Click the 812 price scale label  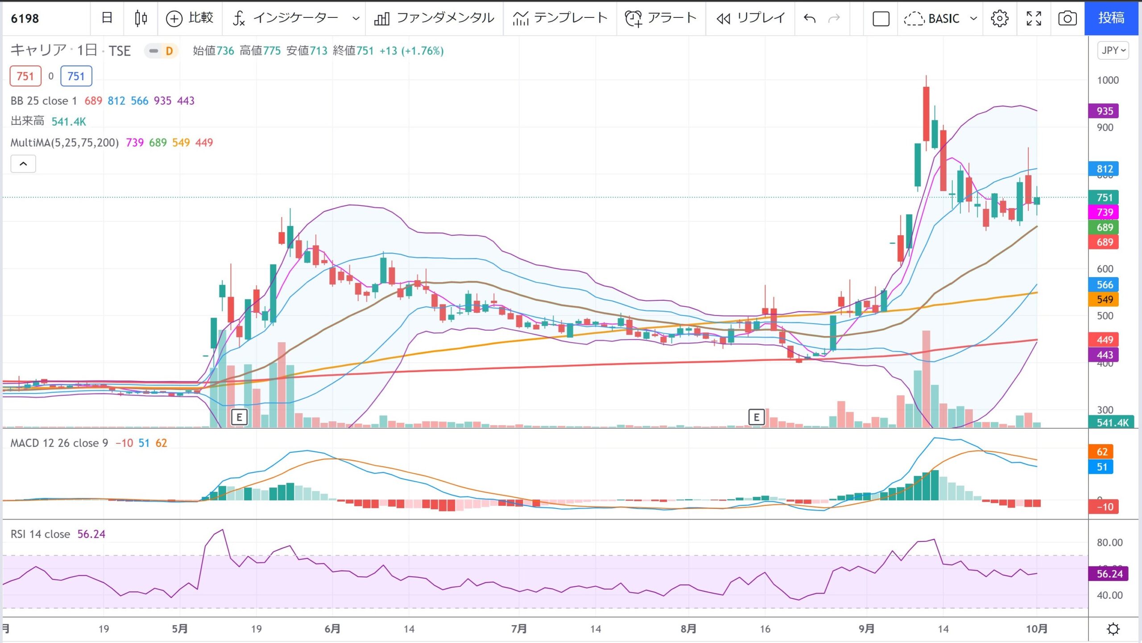click(x=1105, y=169)
